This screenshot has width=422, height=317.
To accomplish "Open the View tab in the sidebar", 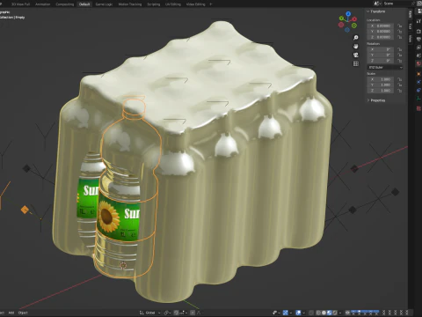I will (x=411, y=39).
